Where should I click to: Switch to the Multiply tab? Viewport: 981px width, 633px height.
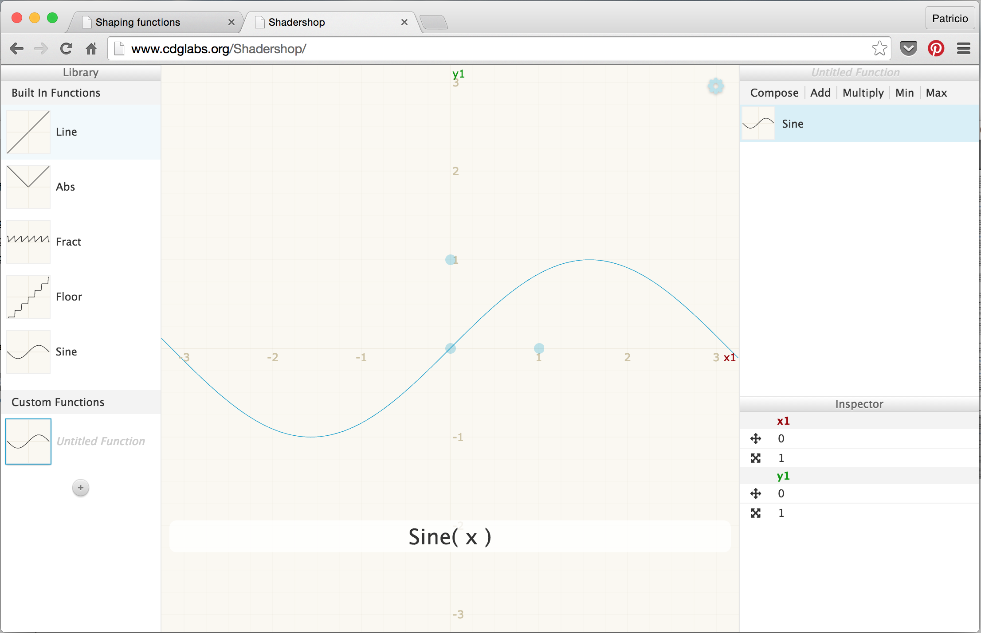point(863,93)
